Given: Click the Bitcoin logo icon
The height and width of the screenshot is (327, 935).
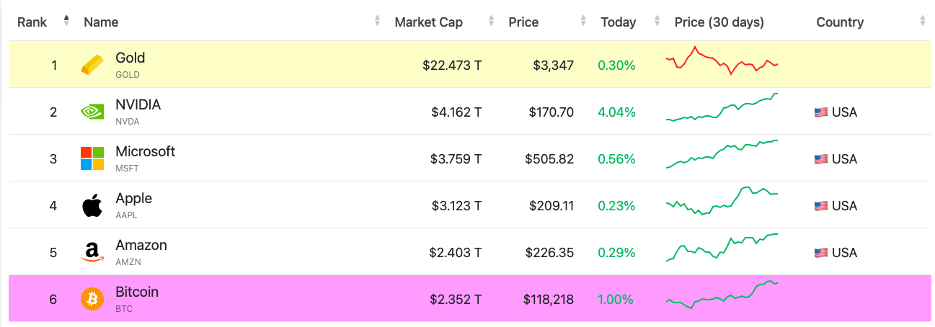Looking at the screenshot, I should pos(92,299).
